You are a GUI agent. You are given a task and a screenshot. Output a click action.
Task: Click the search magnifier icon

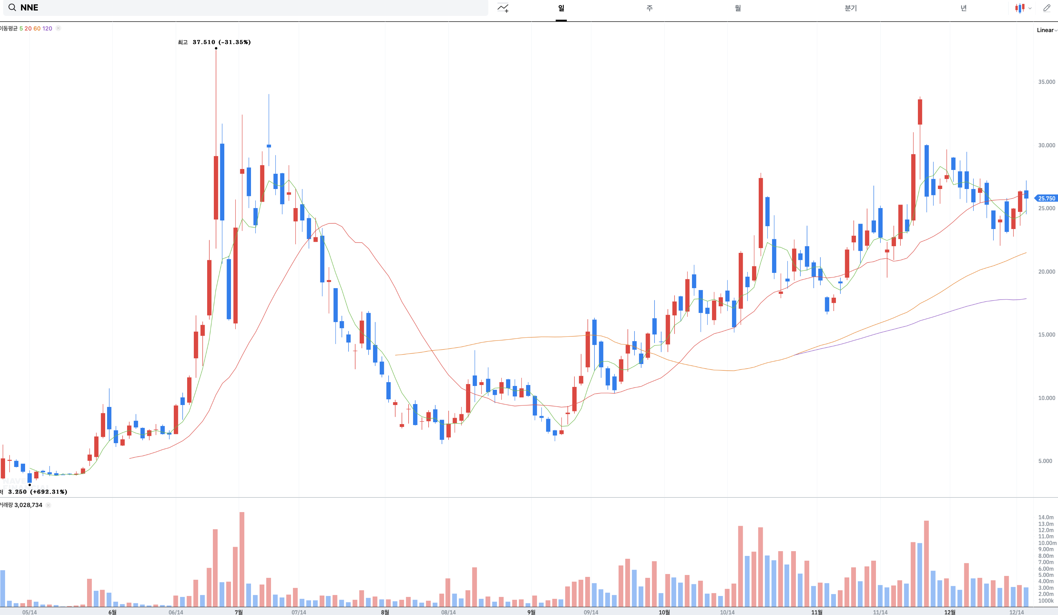coord(12,8)
